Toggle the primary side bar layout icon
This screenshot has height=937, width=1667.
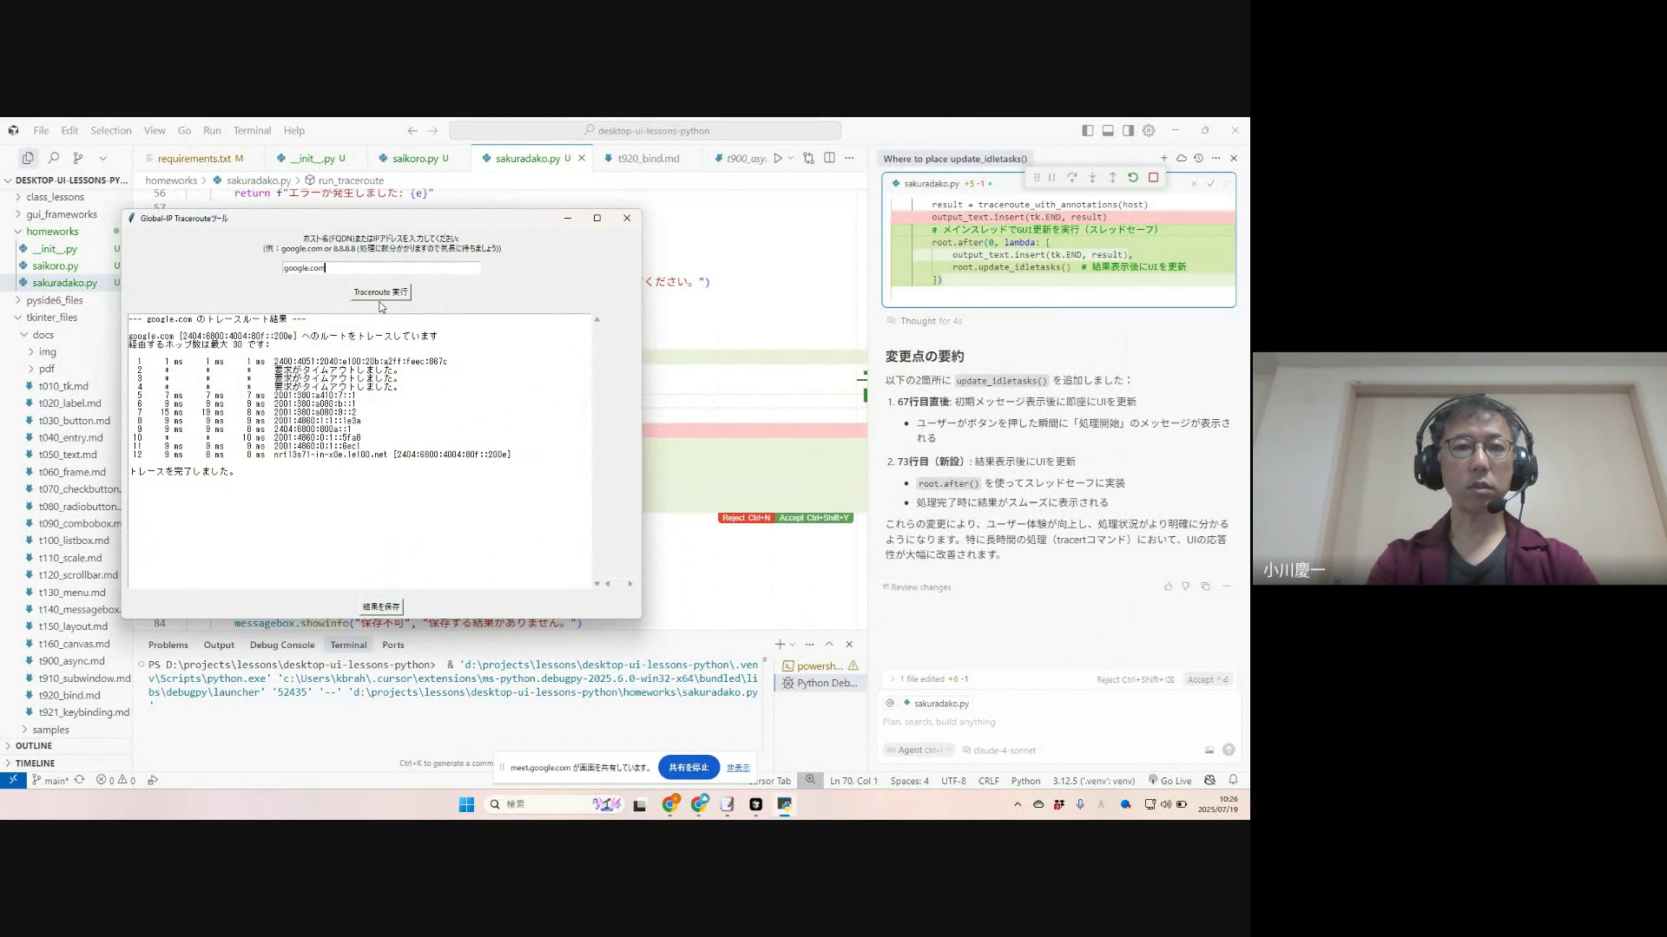tap(1088, 130)
